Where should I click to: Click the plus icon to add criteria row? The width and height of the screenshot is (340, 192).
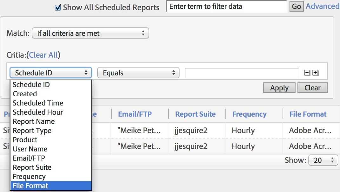pos(315,73)
